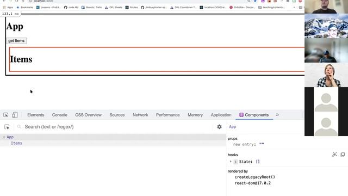Switch to the Sources tab

[117, 115]
